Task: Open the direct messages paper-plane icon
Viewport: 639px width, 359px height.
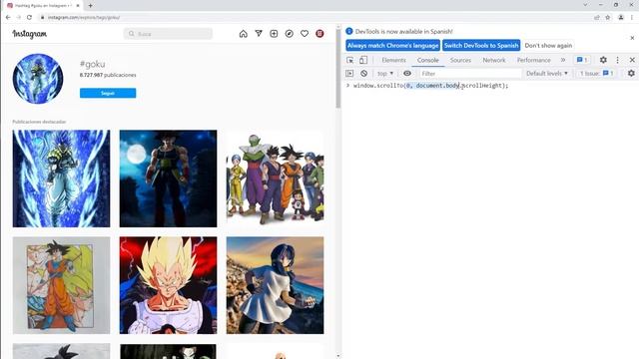Action: [259, 34]
